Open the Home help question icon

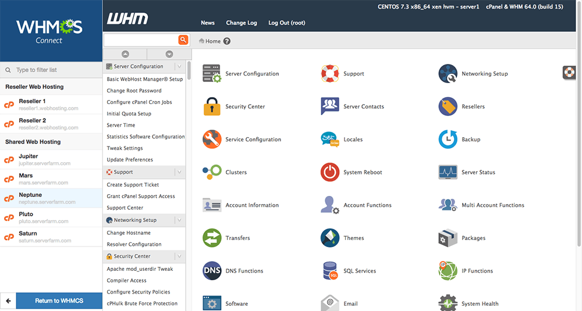click(227, 41)
